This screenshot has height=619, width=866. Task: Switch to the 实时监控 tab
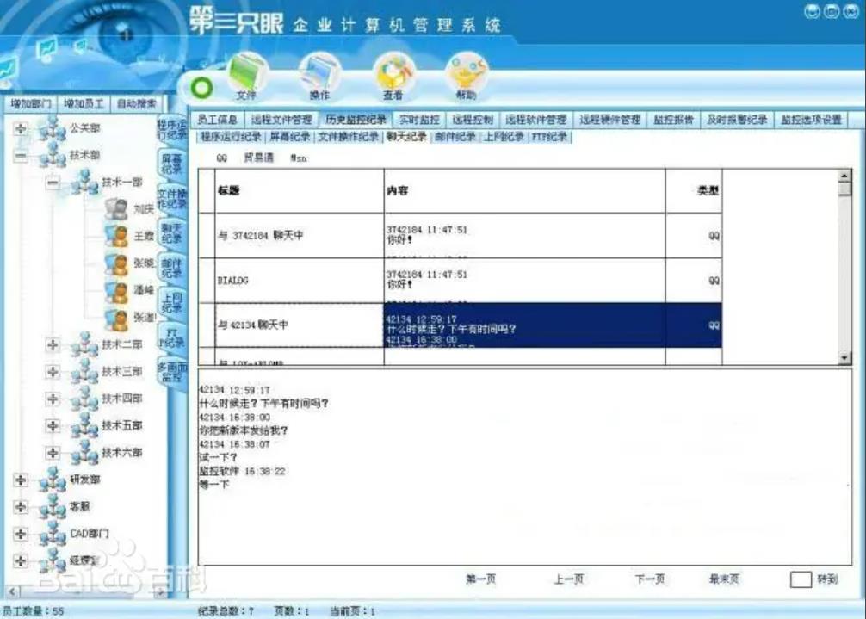click(x=419, y=121)
